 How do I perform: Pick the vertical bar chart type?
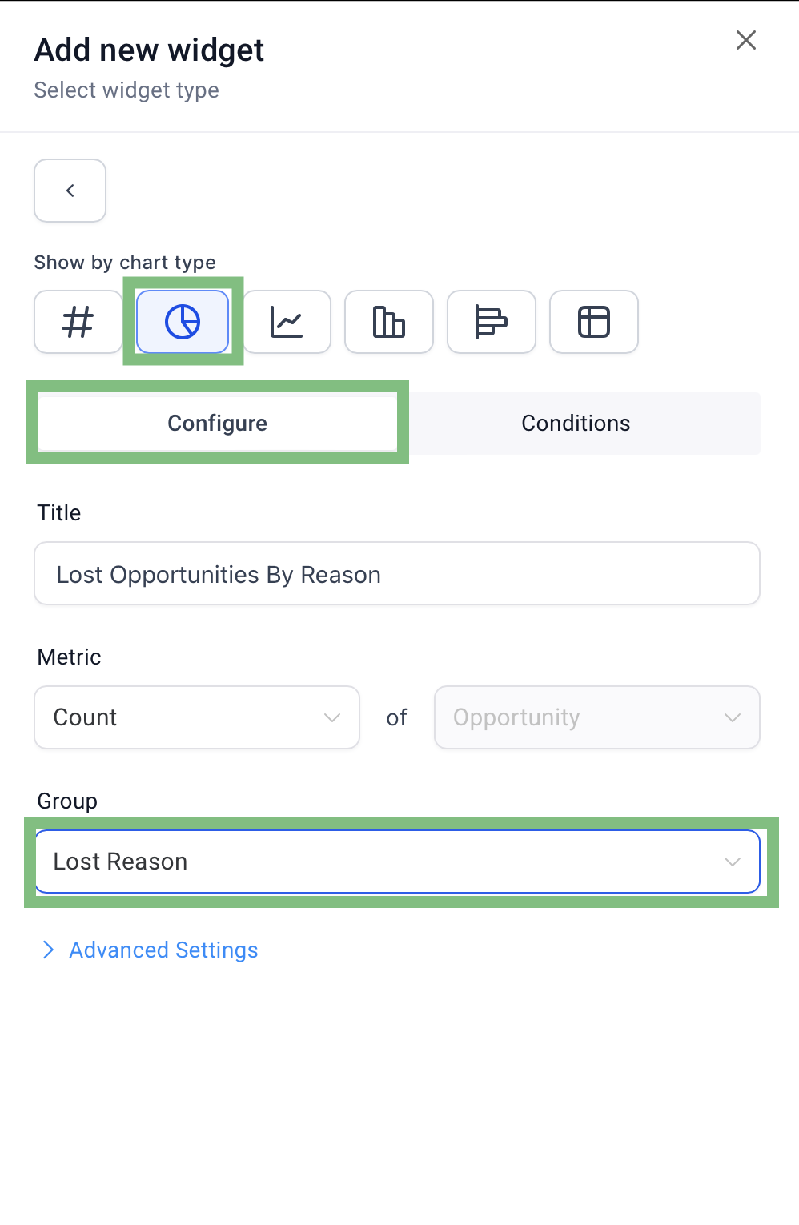coord(389,322)
